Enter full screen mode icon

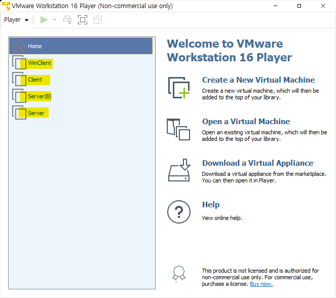83,20
